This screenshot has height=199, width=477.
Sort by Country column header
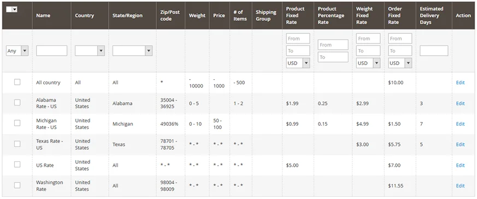click(x=85, y=15)
